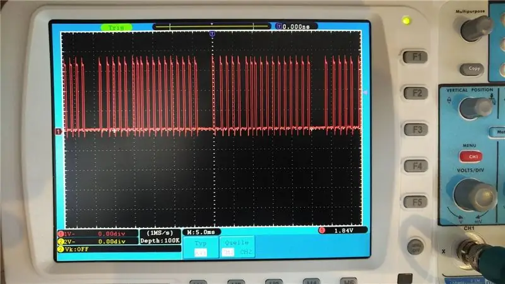This screenshot has height=284, width=505.
Task: Click the trigger level arrow at right grid edge
Action: 365,92
